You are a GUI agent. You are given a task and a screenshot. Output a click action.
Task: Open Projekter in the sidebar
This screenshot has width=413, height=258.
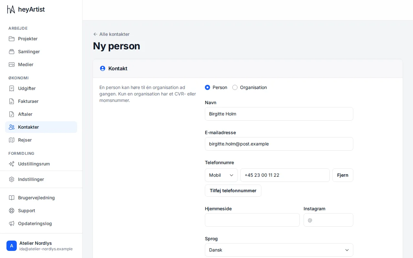(41, 39)
